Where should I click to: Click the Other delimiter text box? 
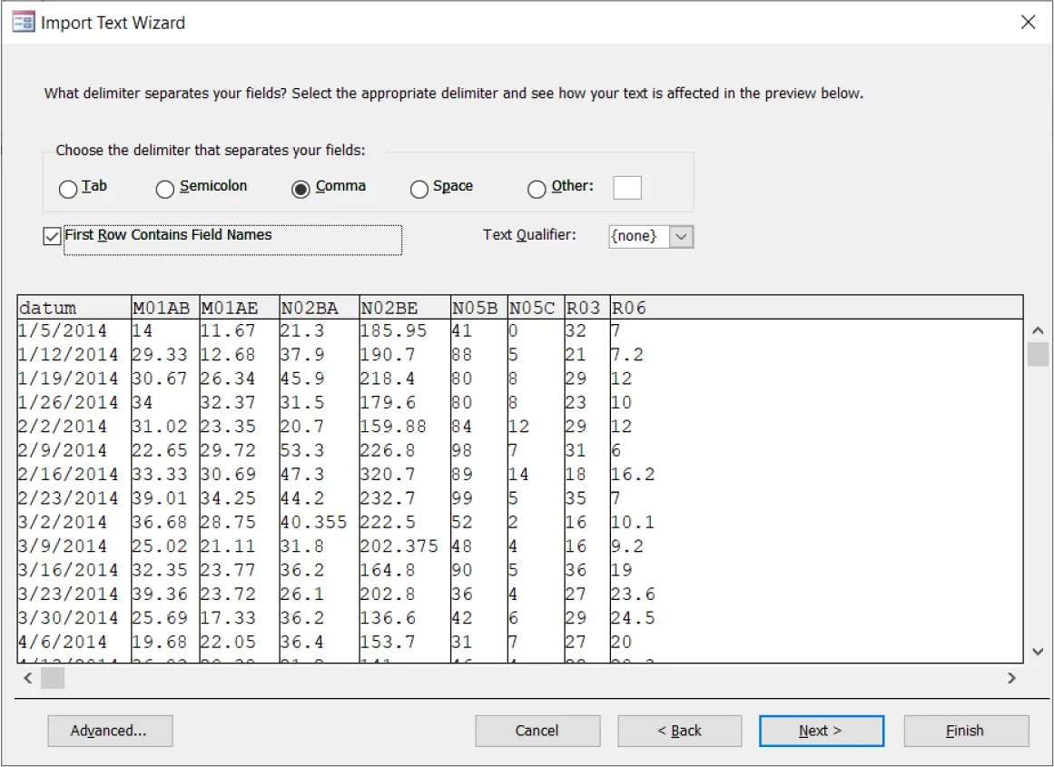[x=627, y=187]
